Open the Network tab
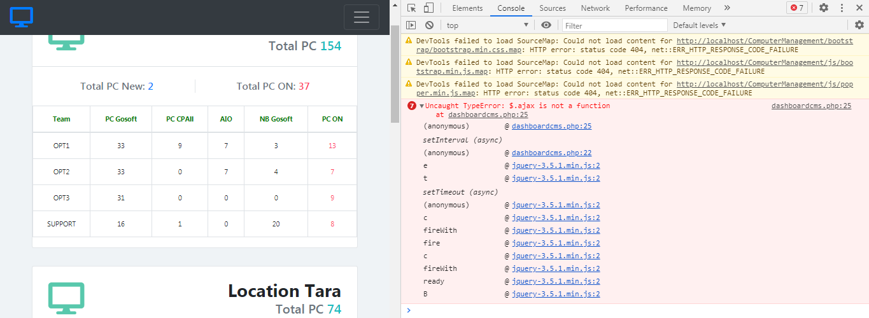 click(x=595, y=8)
